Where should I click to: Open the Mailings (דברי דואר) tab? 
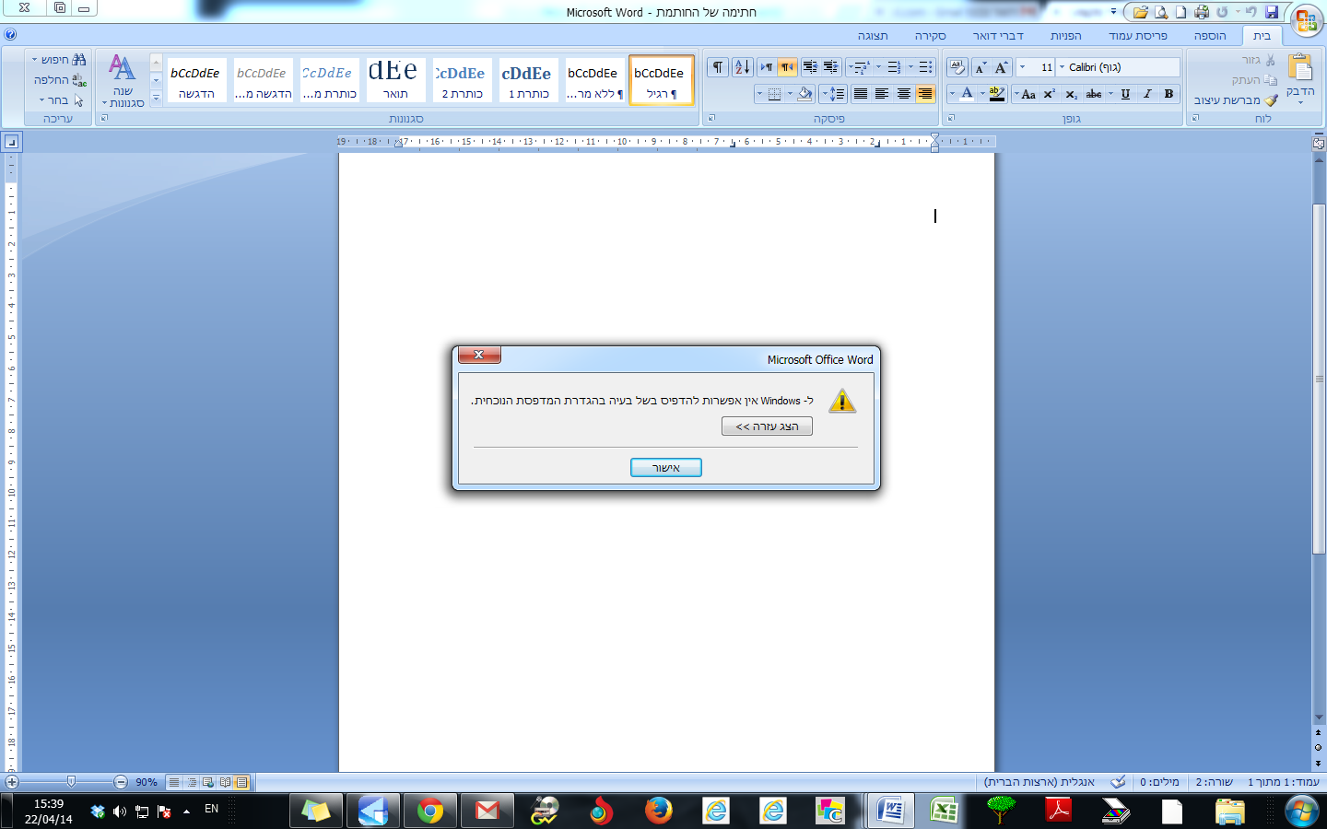[998, 36]
